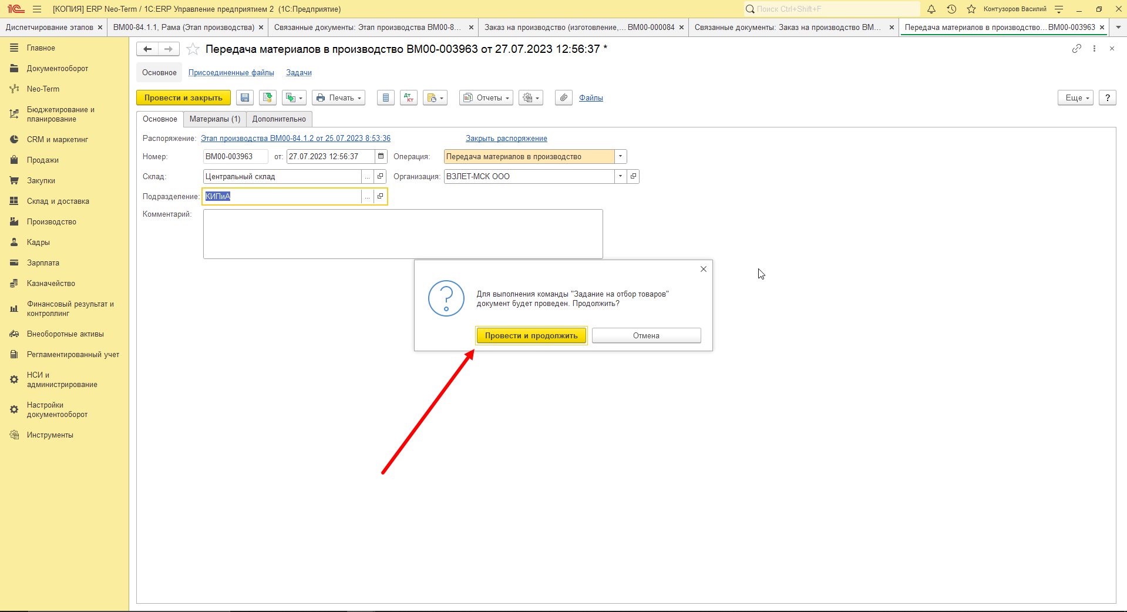Switch to the Материалы (1) tab
Viewport: 1127px width, 612px height.
coord(215,119)
